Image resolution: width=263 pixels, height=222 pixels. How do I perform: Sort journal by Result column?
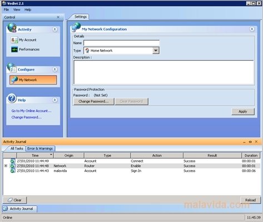[212, 155]
